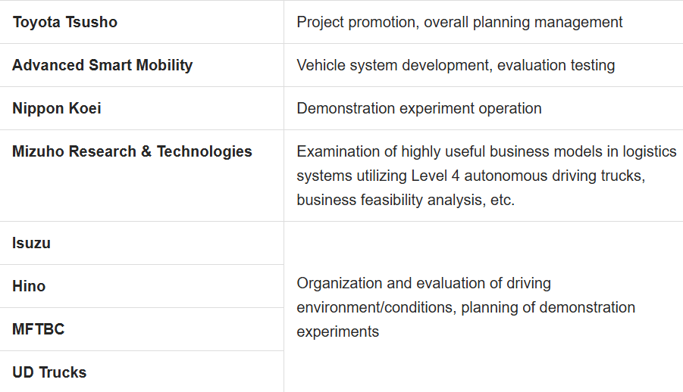
Task: Click the Toyota Tsusho company name
Action: 65,22
